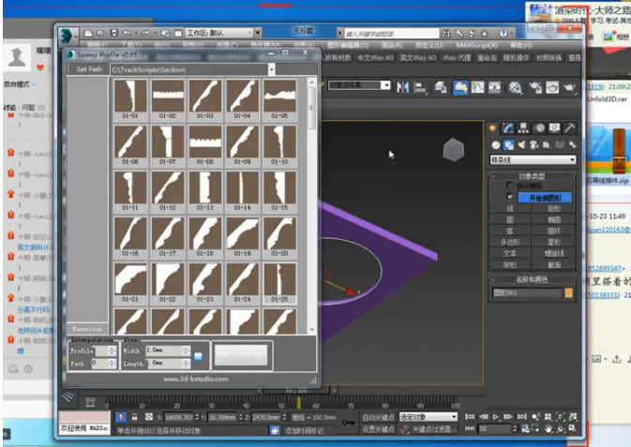The height and width of the screenshot is (447, 631).
Task: Open the Curve Editor icon
Action: click(x=477, y=87)
